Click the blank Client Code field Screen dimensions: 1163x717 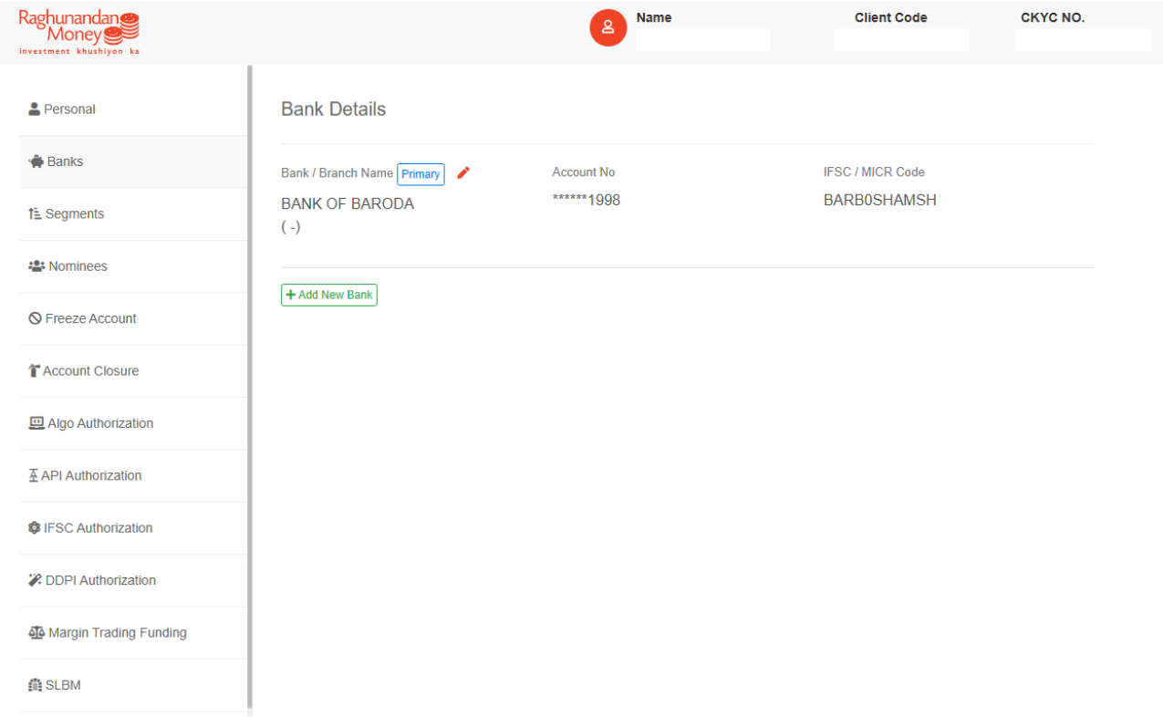[x=901, y=40]
